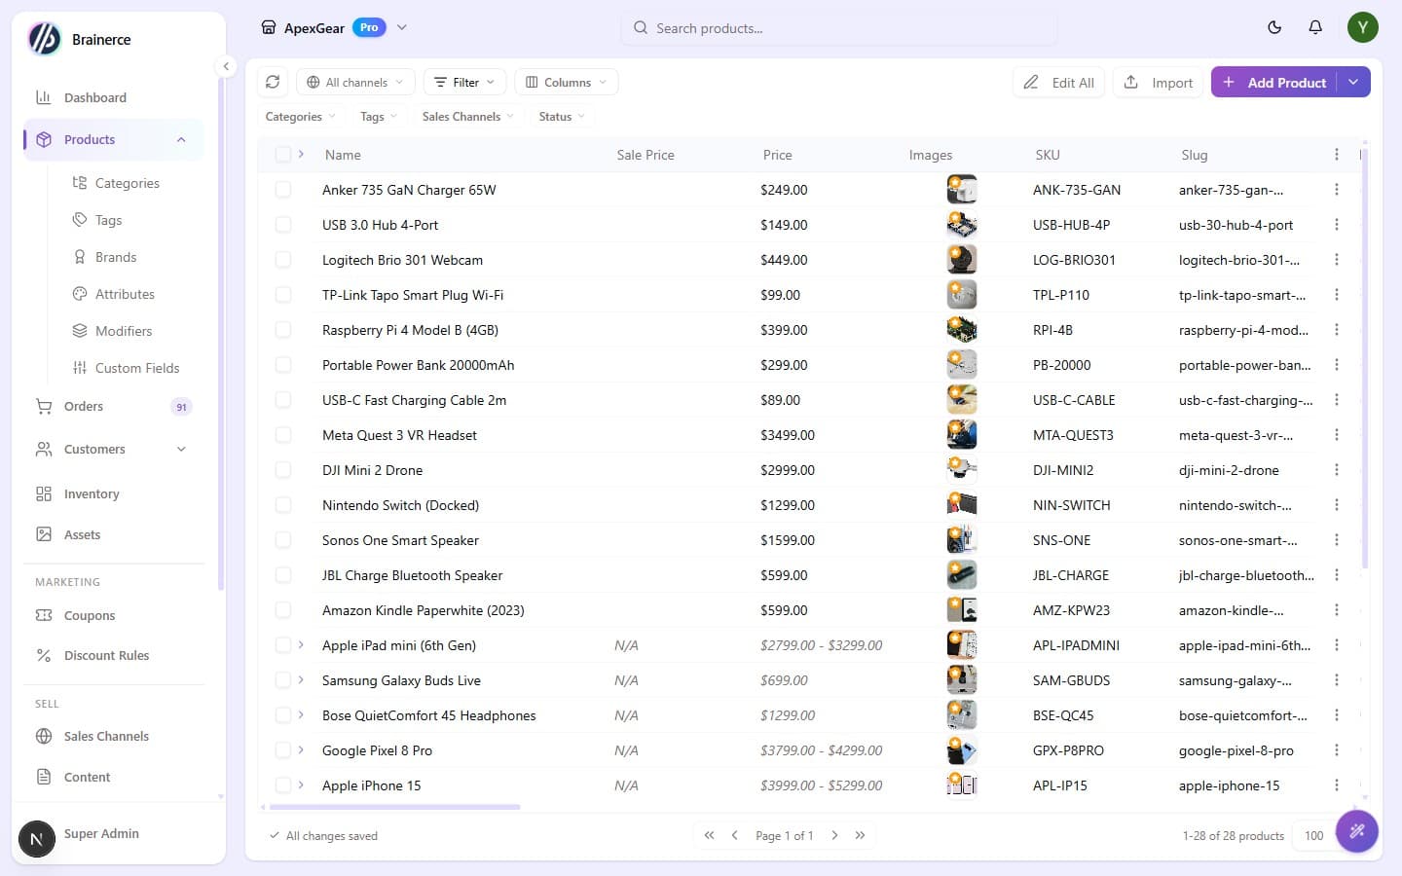
Task: Go to next page arrow
Action: pyautogui.click(x=834, y=835)
